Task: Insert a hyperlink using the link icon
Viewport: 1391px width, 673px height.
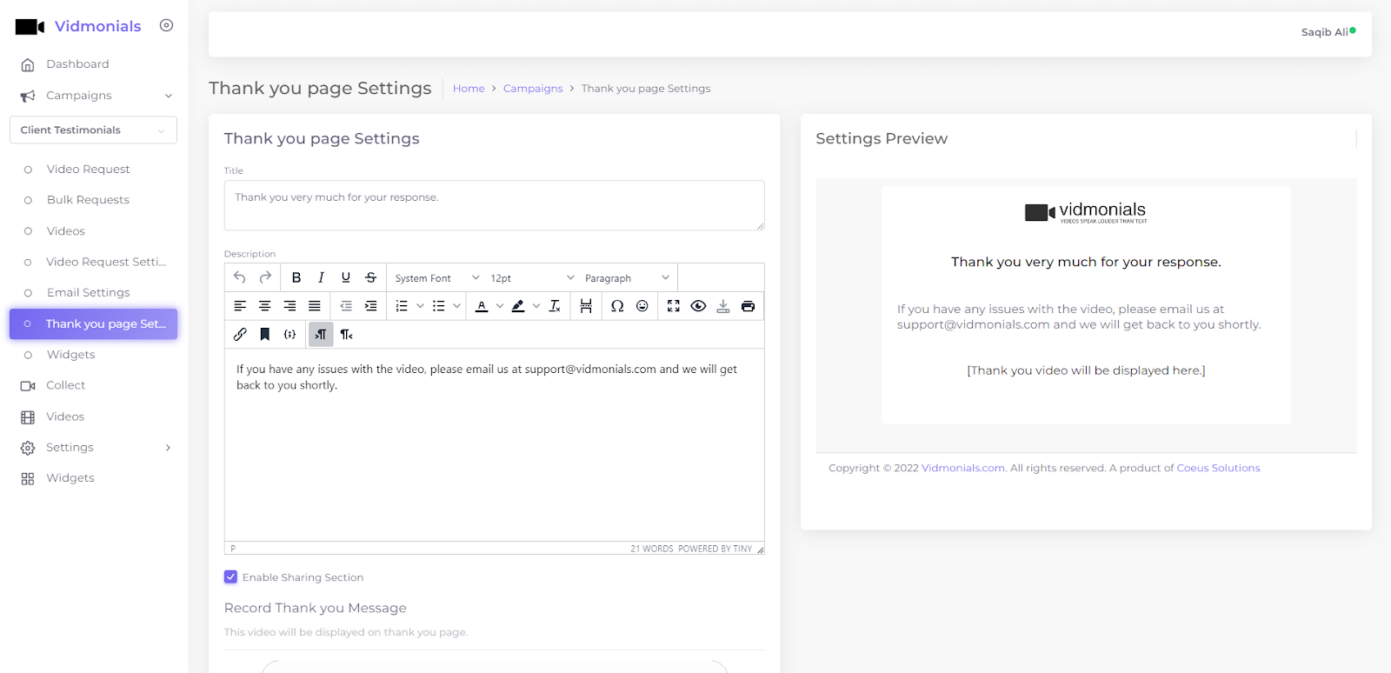Action: click(x=240, y=334)
